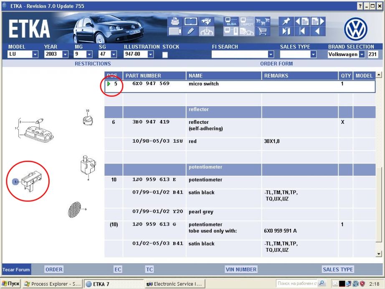Go to previous page icon
The width and height of the screenshot is (385, 289).
tap(301, 21)
